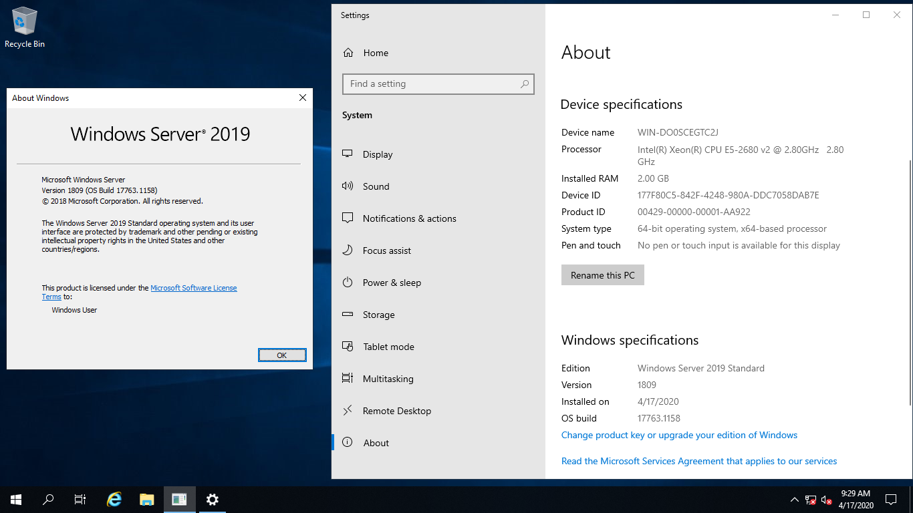Click the OS build value 17763.1158
913x513 pixels.
click(x=659, y=418)
